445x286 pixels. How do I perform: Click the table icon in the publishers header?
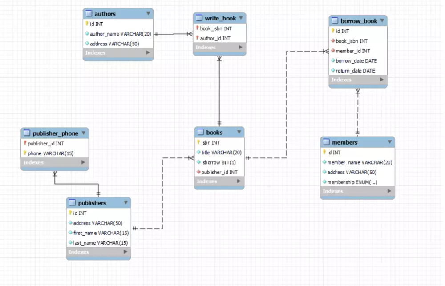point(72,202)
